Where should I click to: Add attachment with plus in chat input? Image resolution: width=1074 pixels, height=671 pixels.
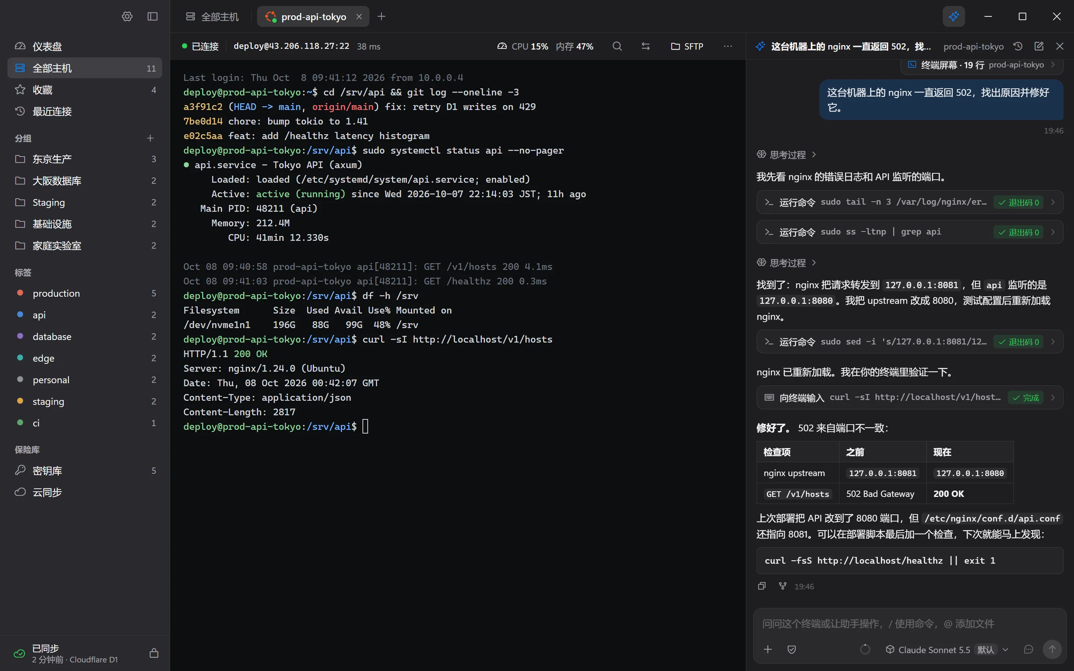coord(768,649)
